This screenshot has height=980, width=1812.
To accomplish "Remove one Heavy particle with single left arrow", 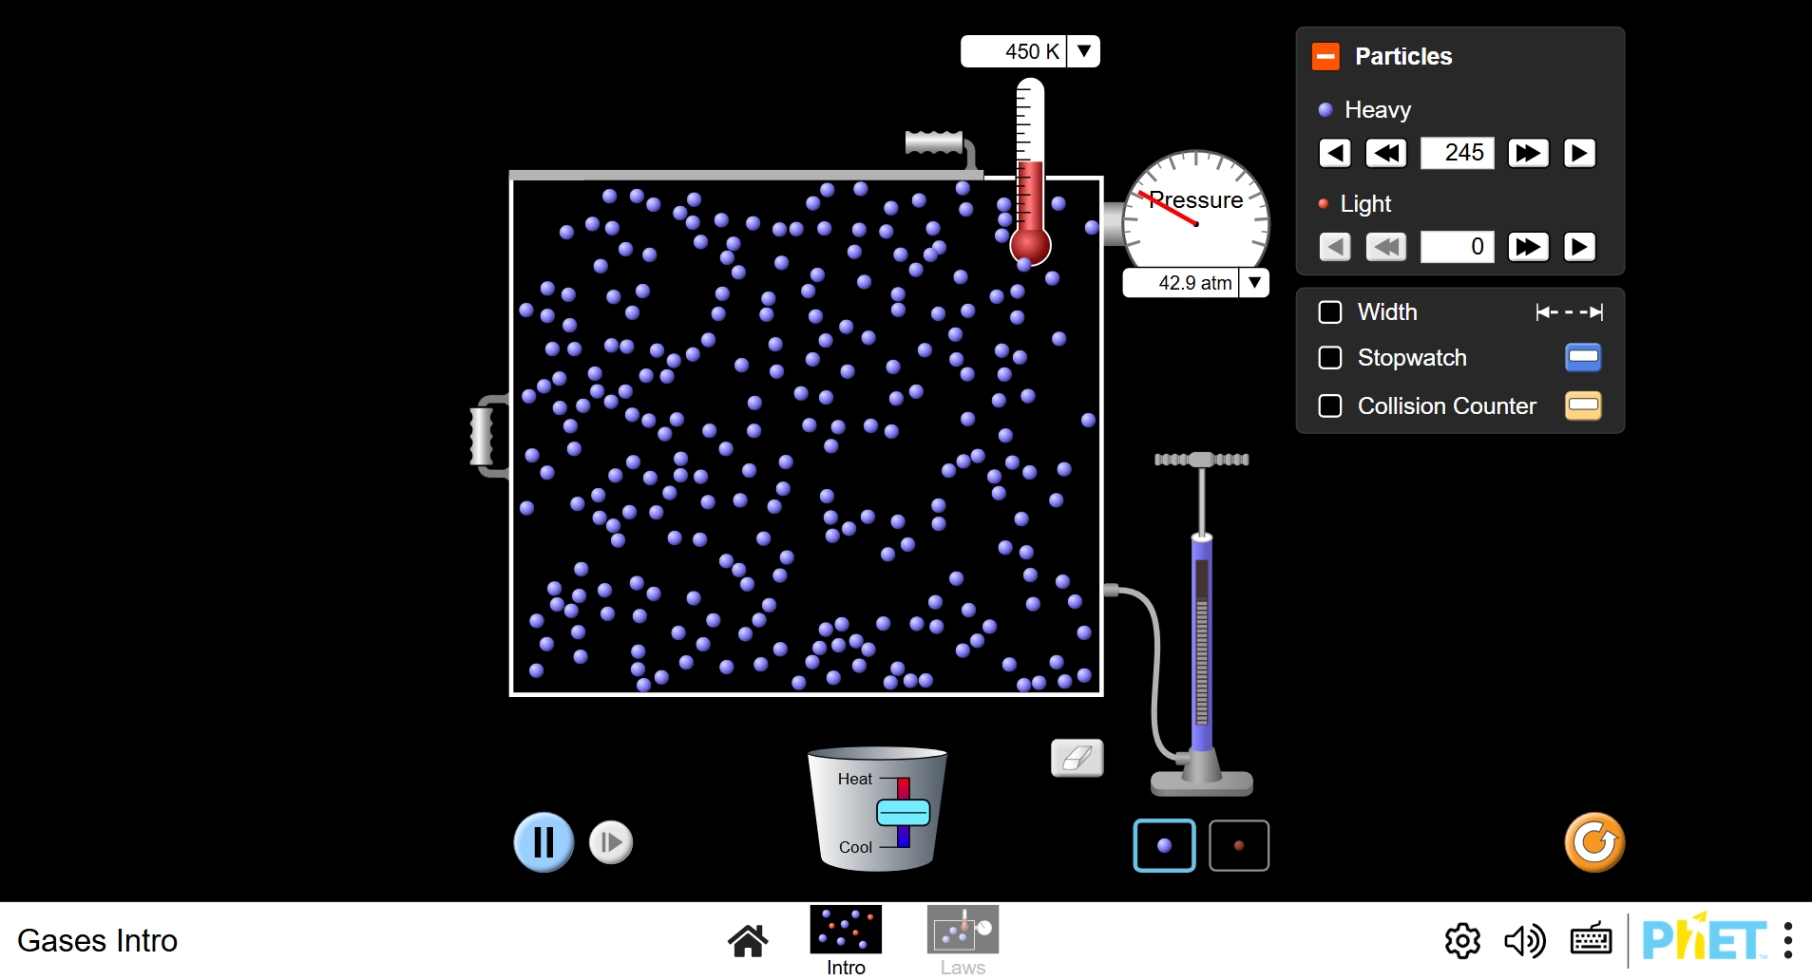I will [1335, 153].
